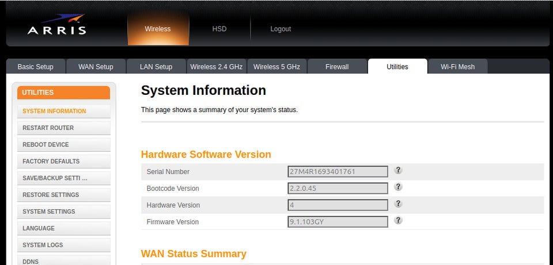This screenshot has height=265, width=553.
Task: Open help icon for Hardware Version
Action: [x=398, y=203]
